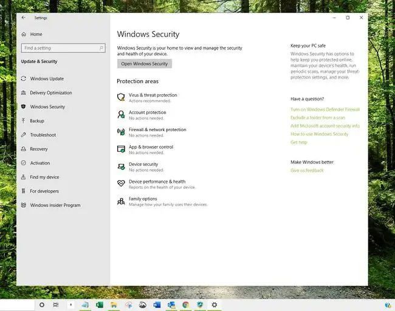Open Outlook from the taskbar
The image size is (395, 311).
pos(171,305)
